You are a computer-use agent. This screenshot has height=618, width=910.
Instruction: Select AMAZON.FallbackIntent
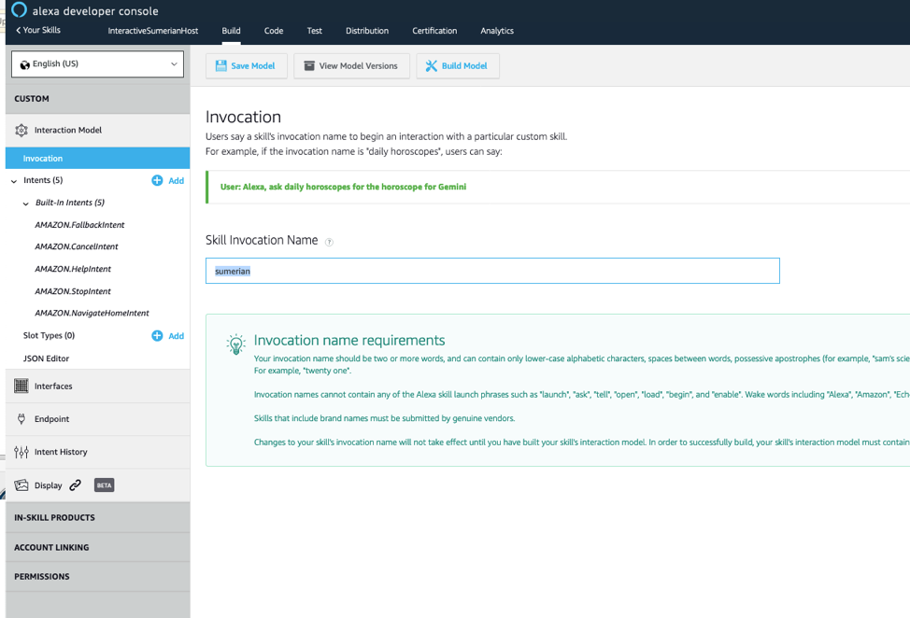[x=79, y=225]
